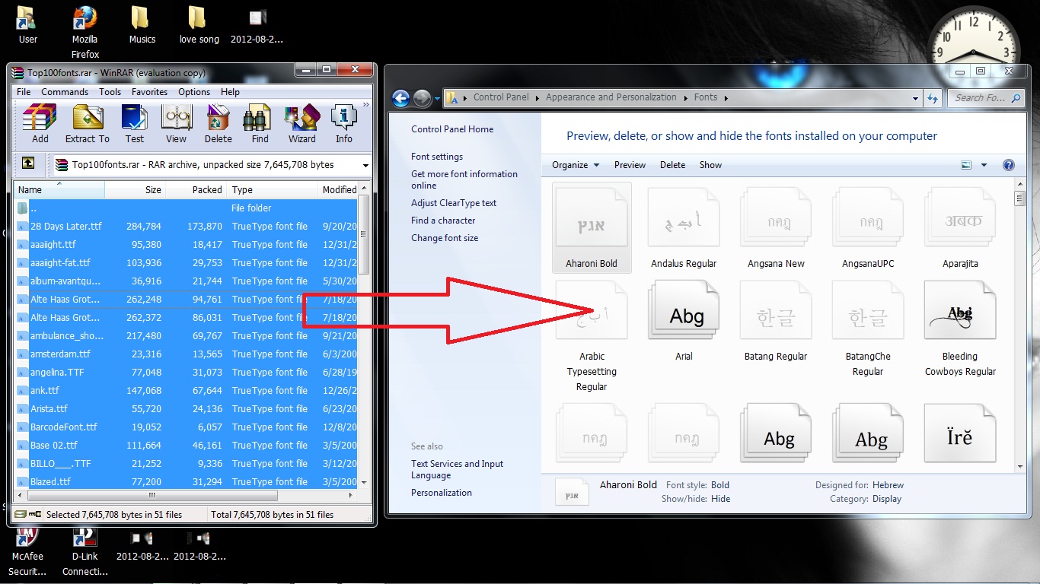Open Font settings link
This screenshot has width=1040, height=584.
pyautogui.click(x=437, y=157)
